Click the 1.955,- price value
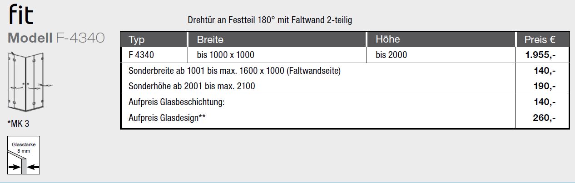This screenshot has width=575, height=183. [x=541, y=55]
